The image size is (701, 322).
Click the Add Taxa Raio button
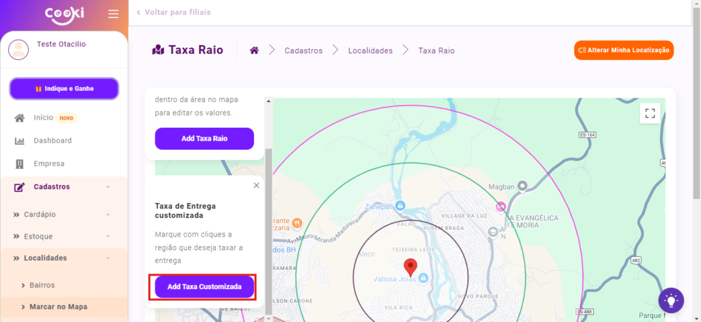204,139
